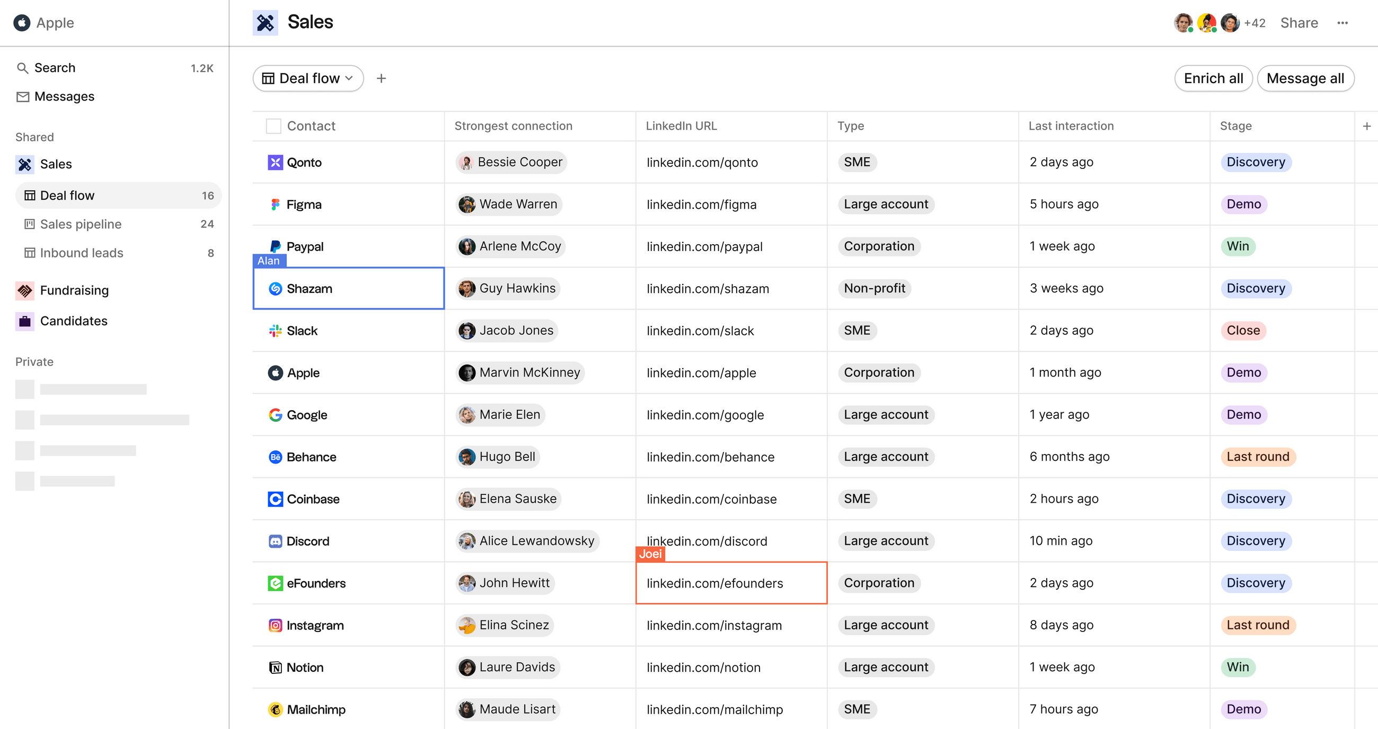The image size is (1378, 729).
Task: Toggle the row checkbox for Qonto
Action: [273, 162]
